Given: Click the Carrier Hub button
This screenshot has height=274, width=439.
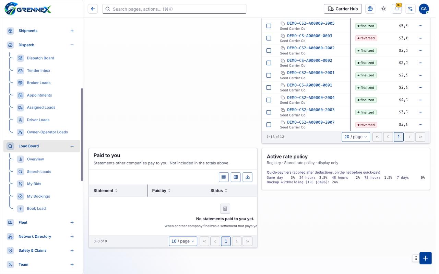Looking at the screenshot, I should tap(343, 9).
